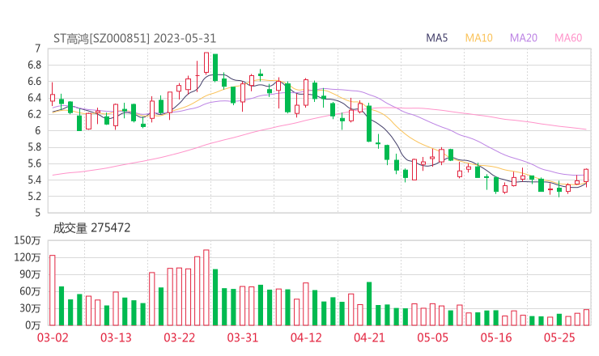Image resolution: width=599 pixels, height=356 pixels.
Task: Click the tall green volume bar at 04-21
Action: (x=369, y=303)
